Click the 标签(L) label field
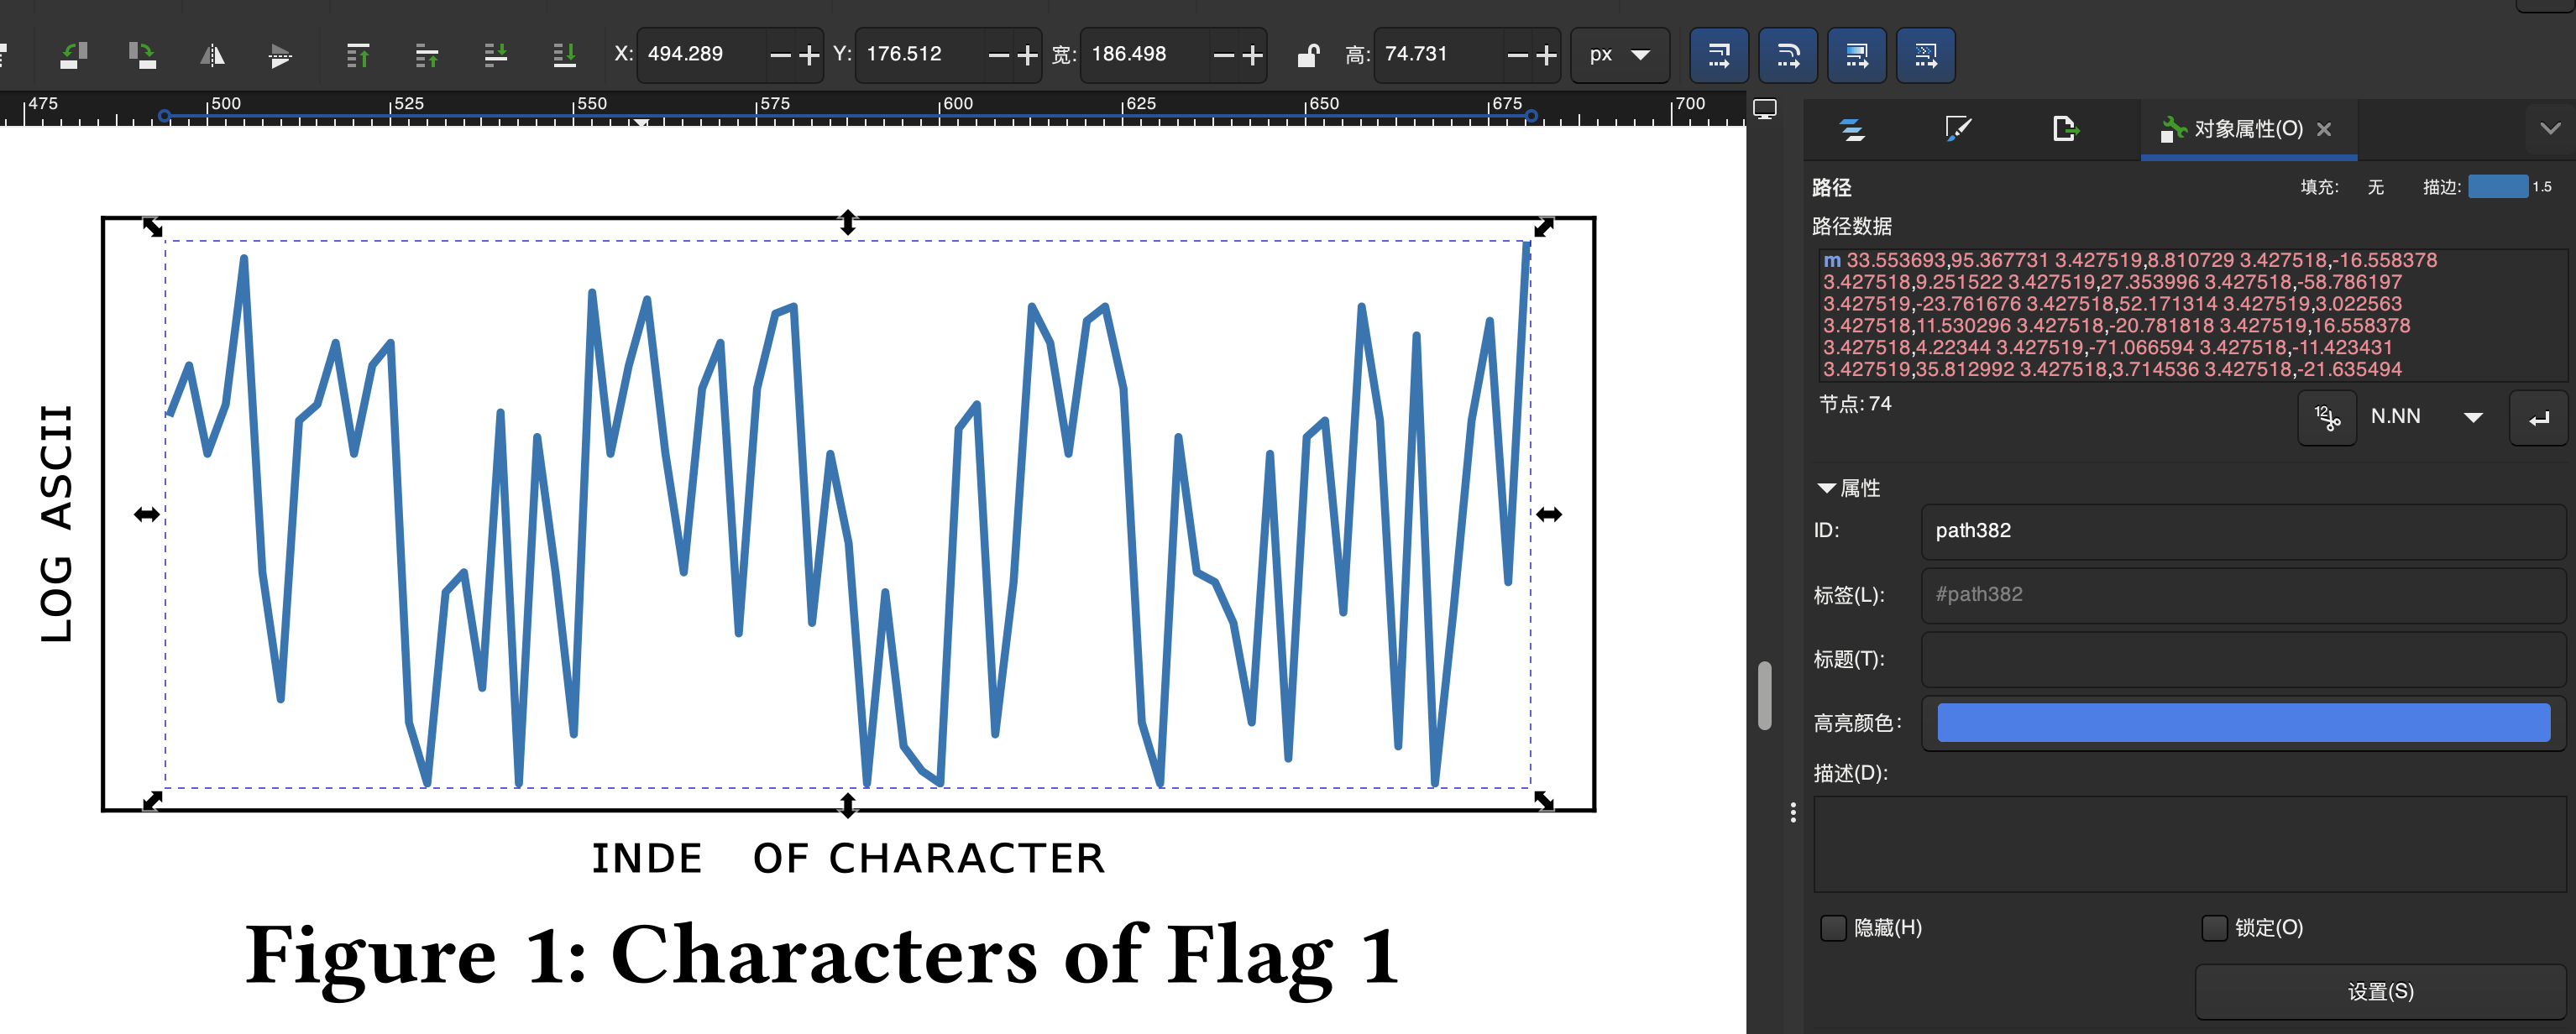 pyautogui.click(x=2243, y=595)
